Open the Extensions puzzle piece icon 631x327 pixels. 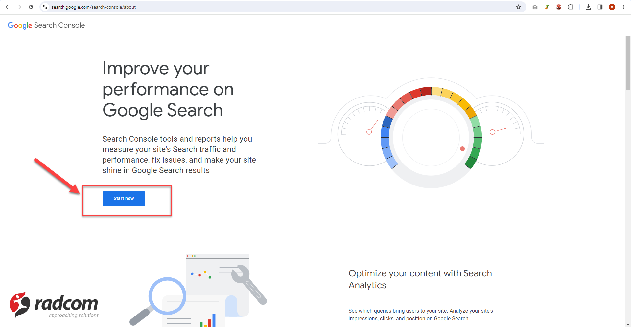[571, 7]
